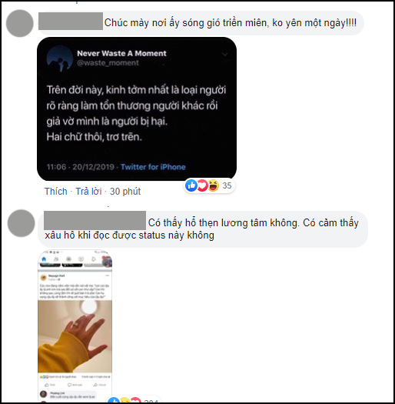Screen dimensions: 395x404
Task: Click Thích on the first comment
Action: (56, 192)
